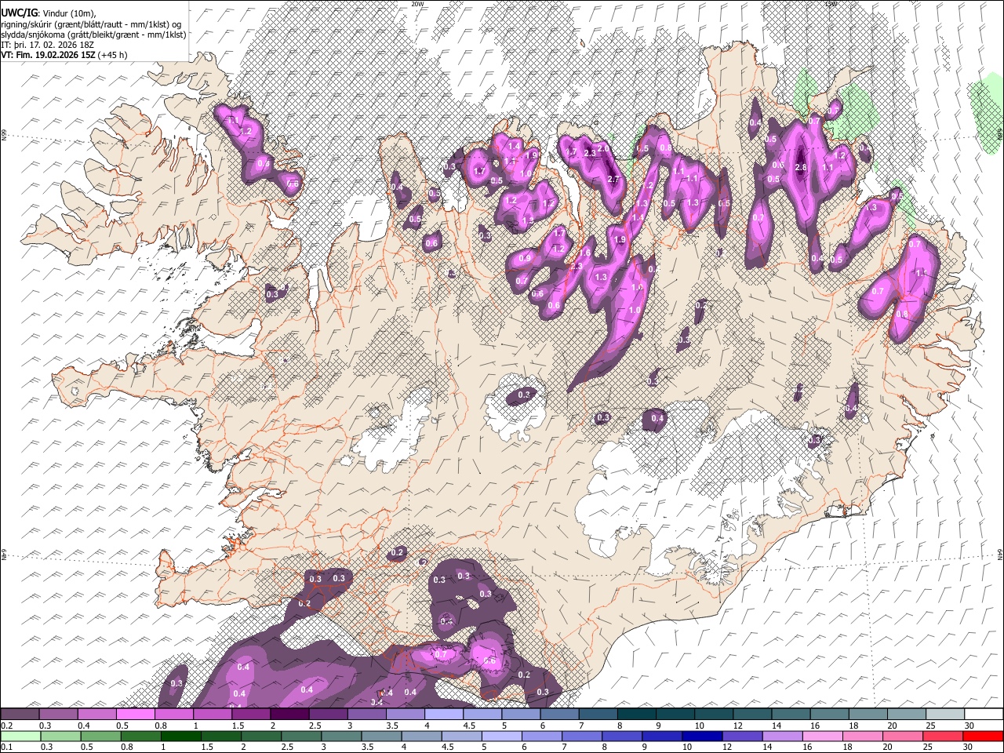Click the title text 'UWC/IG: Vindur (10m),'
The width and height of the screenshot is (1004, 753).
[x=48, y=13]
